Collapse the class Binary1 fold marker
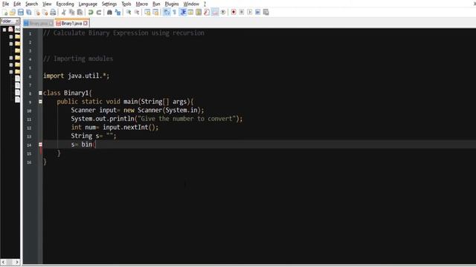Viewport: 476px width, 267px height. pyautogui.click(x=40, y=93)
